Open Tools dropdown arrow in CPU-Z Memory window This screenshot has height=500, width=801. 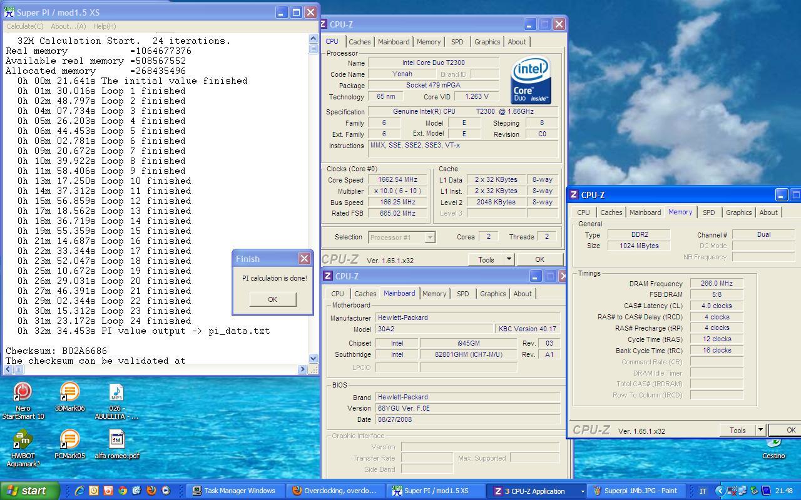coord(760,430)
